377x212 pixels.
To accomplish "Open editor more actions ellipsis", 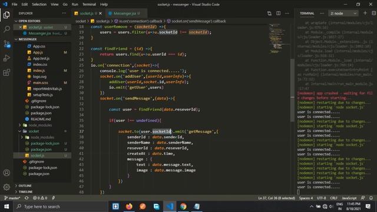I will pos(287,14).
